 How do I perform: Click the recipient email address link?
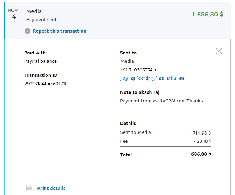tap(152, 78)
